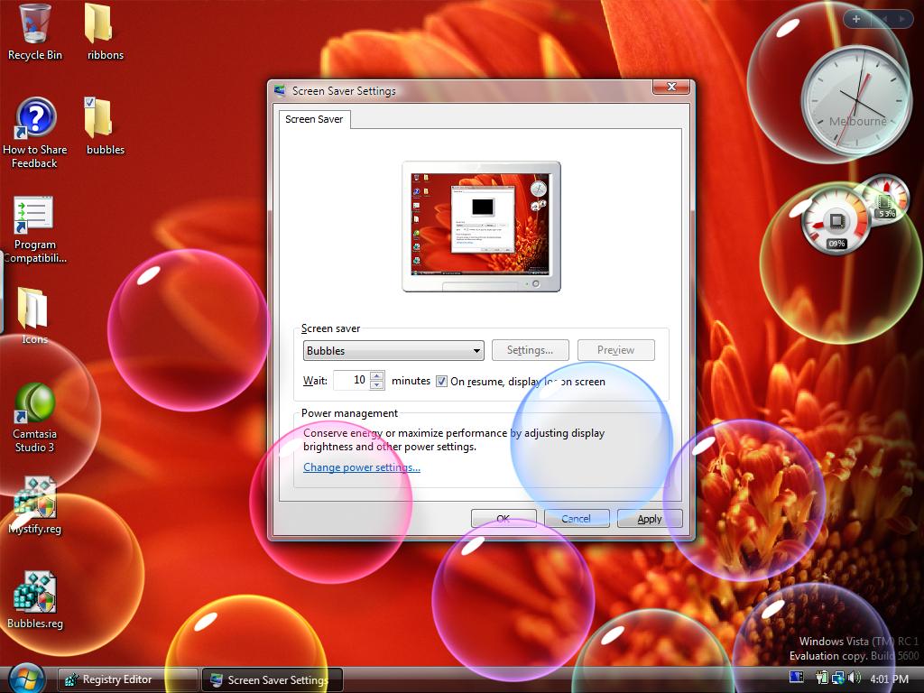
Task: Click the monitor preview thumbnail
Action: 481,226
